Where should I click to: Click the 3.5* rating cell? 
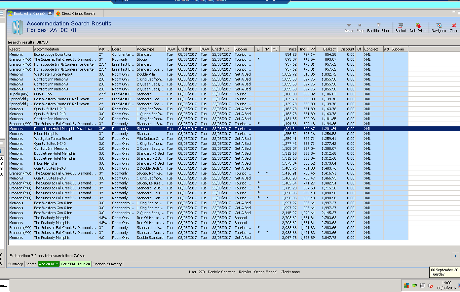click(102, 129)
